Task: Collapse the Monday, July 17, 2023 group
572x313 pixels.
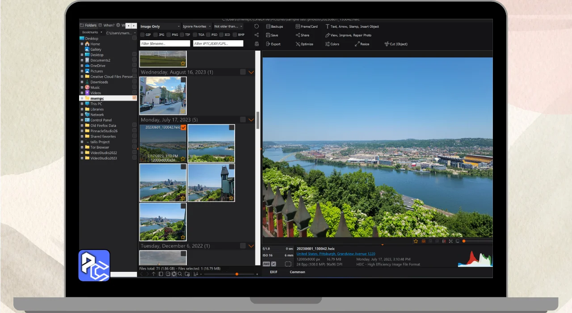Action: pyautogui.click(x=251, y=120)
